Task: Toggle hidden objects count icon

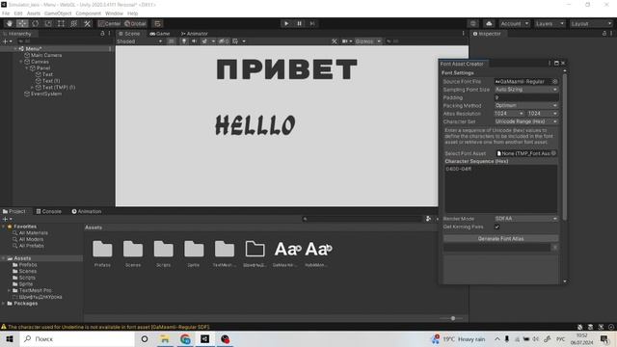Action: [224, 40]
